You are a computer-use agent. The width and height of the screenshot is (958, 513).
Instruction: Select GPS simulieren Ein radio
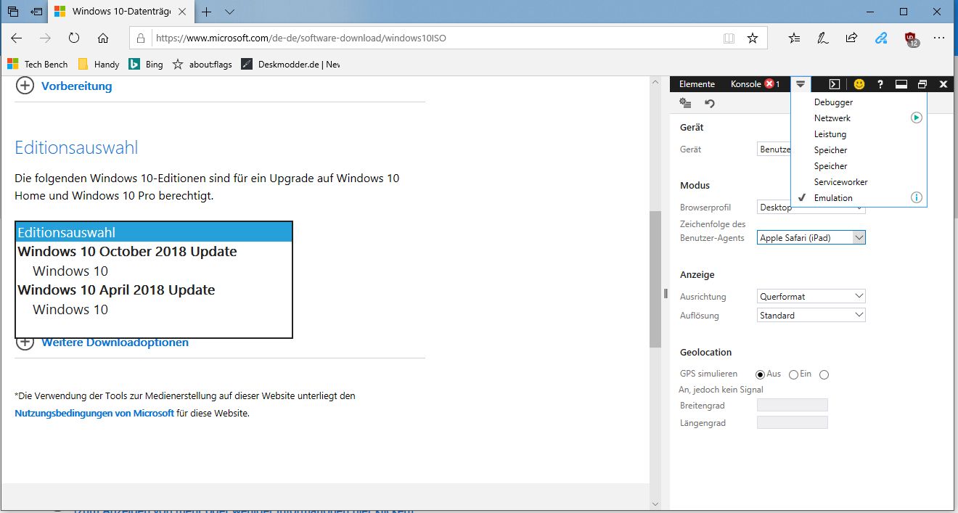pos(793,374)
